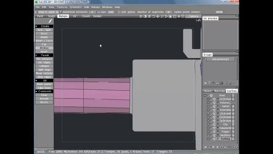Select the Points / Faces tool
The image size is (273, 154).
coord(44,41)
